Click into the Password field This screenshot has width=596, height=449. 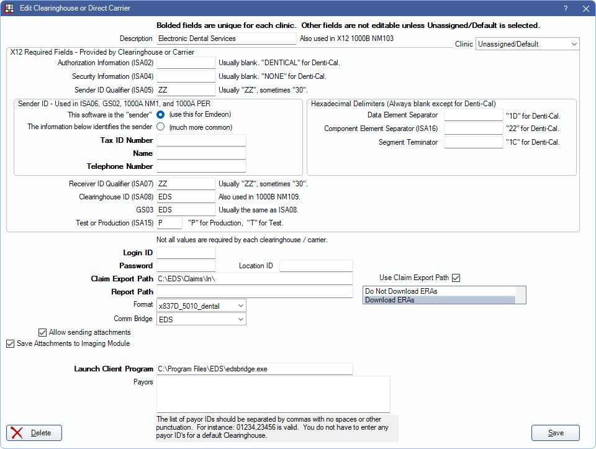[186, 266]
